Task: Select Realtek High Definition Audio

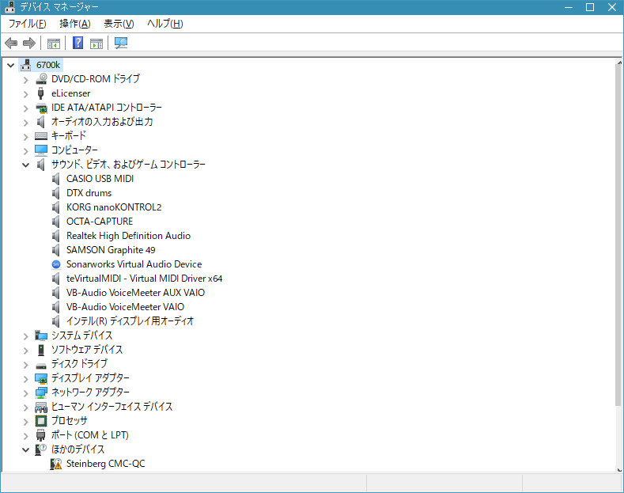Action: [128, 236]
